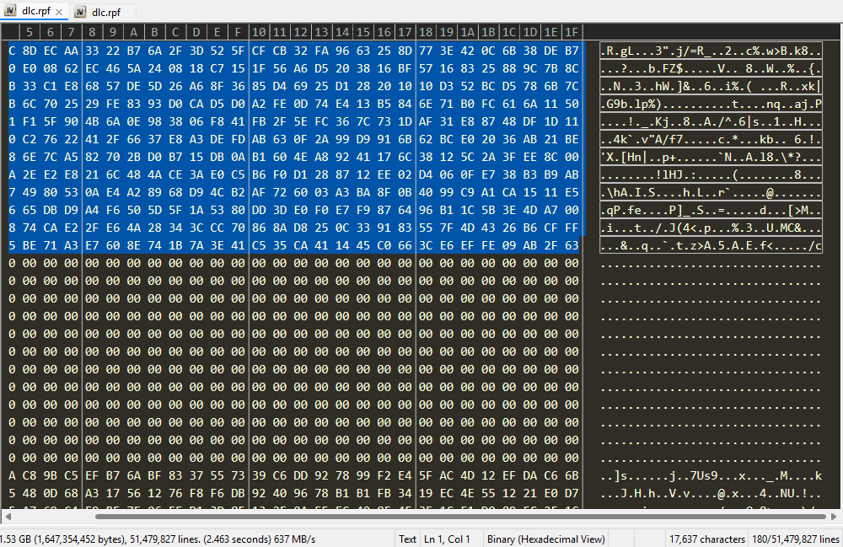The width and height of the screenshot is (843, 547).
Task: Click byte 7C under column 1F in third row
Action: [572, 86]
